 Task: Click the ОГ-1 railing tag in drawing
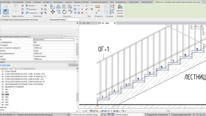104,49
